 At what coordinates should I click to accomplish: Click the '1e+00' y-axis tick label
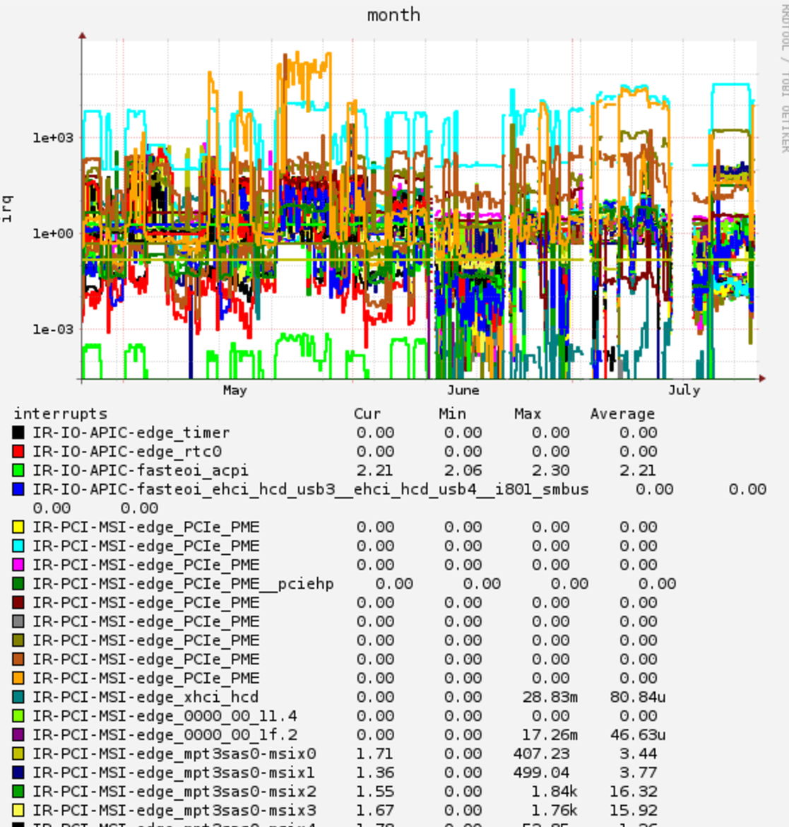click(x=53, y=233)
